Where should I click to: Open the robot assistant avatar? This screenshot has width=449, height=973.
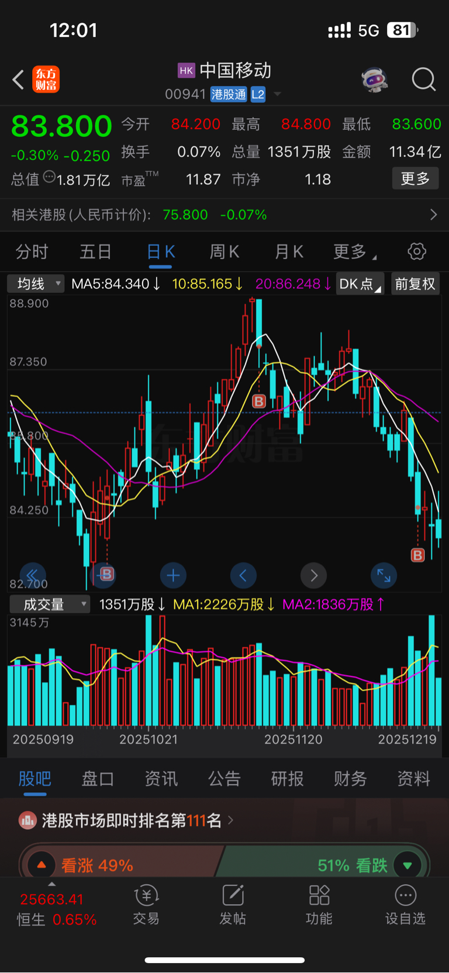click(375, 79)
